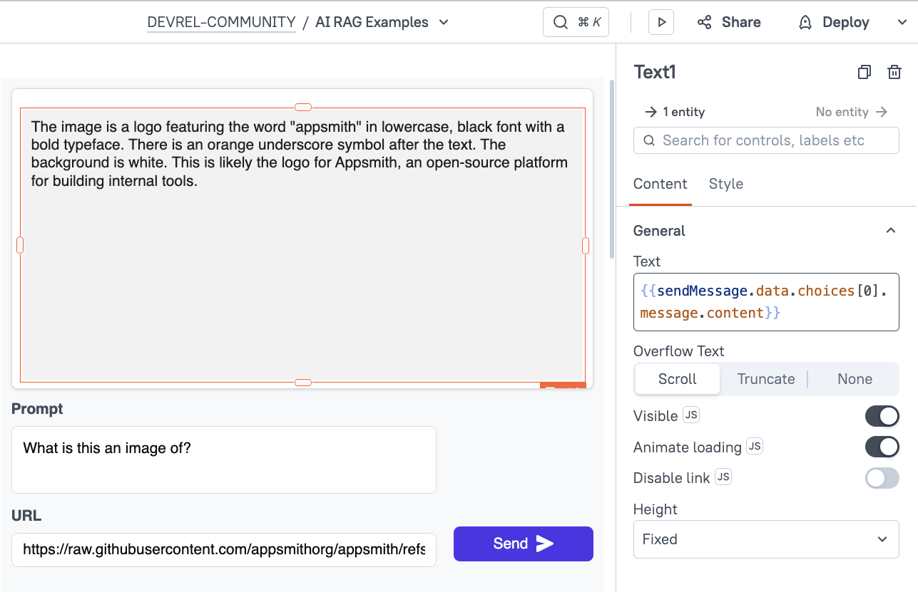Click the magnifier icon in property search

649,140
